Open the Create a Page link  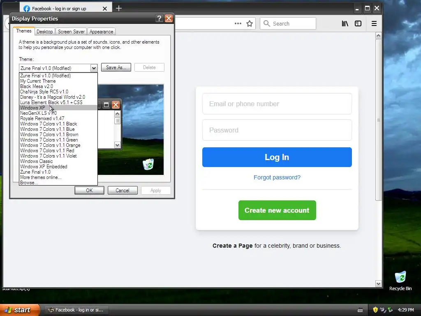tap(233, 246)
